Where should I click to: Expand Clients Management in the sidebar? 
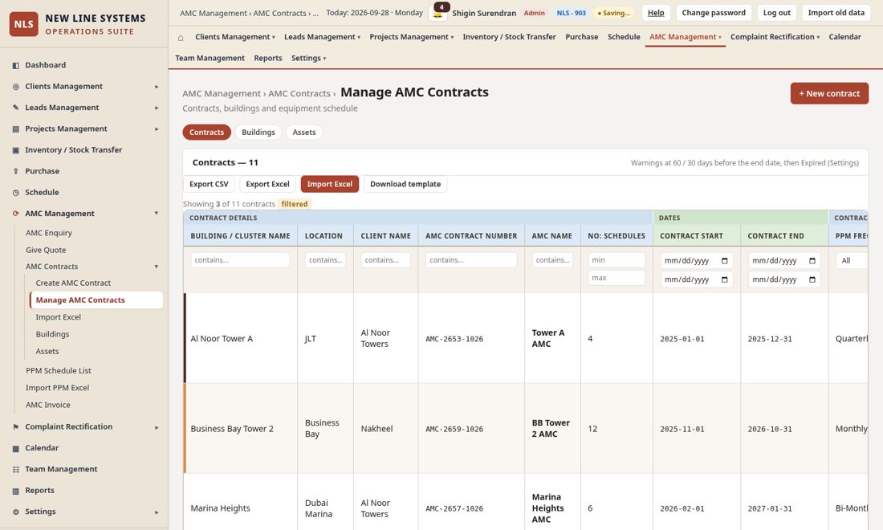(157, 87)
